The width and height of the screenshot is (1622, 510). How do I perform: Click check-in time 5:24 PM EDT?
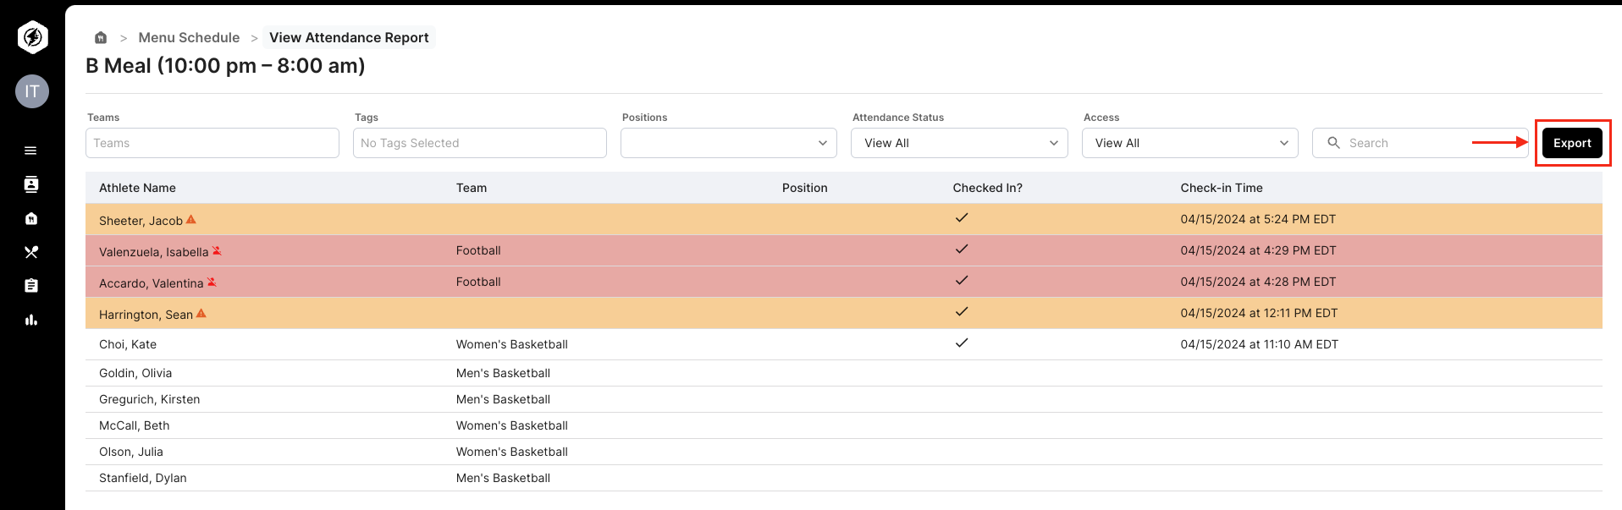click(x=1258, y=219)
